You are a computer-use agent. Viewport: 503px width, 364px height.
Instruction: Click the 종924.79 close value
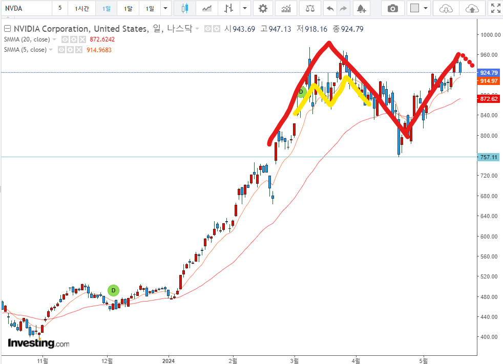tap(348, 29)
